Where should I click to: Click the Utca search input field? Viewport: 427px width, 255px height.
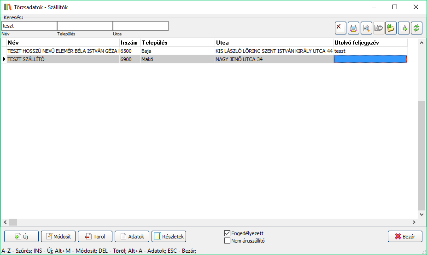140,26
